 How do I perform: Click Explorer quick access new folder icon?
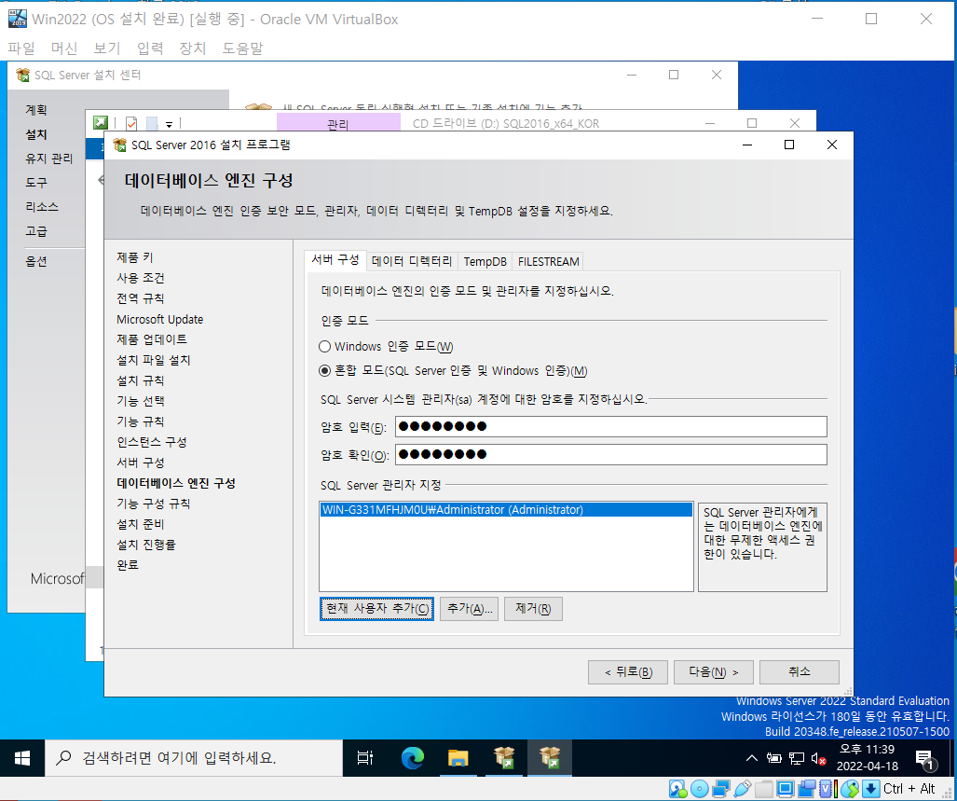152,123
